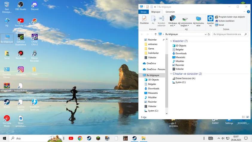Select Macro Recorder desktop icon
This screenshot has height=142, width=252.
(x=35, y=56)
